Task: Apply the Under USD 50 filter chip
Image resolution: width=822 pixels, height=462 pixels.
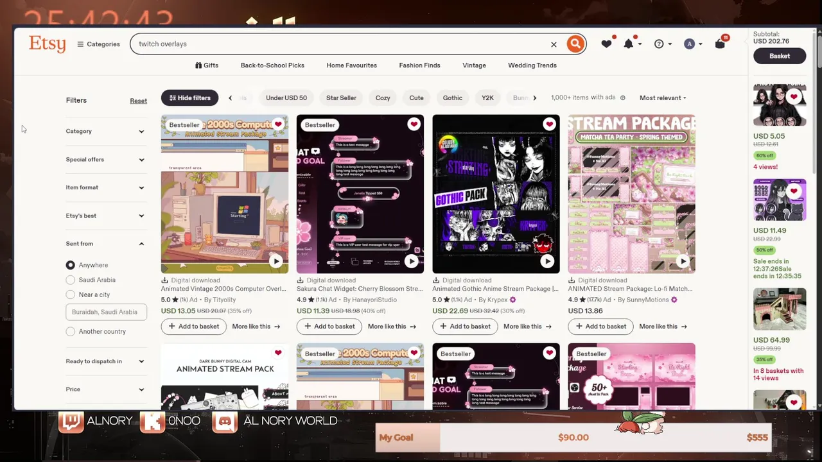Action: [286, 98]
